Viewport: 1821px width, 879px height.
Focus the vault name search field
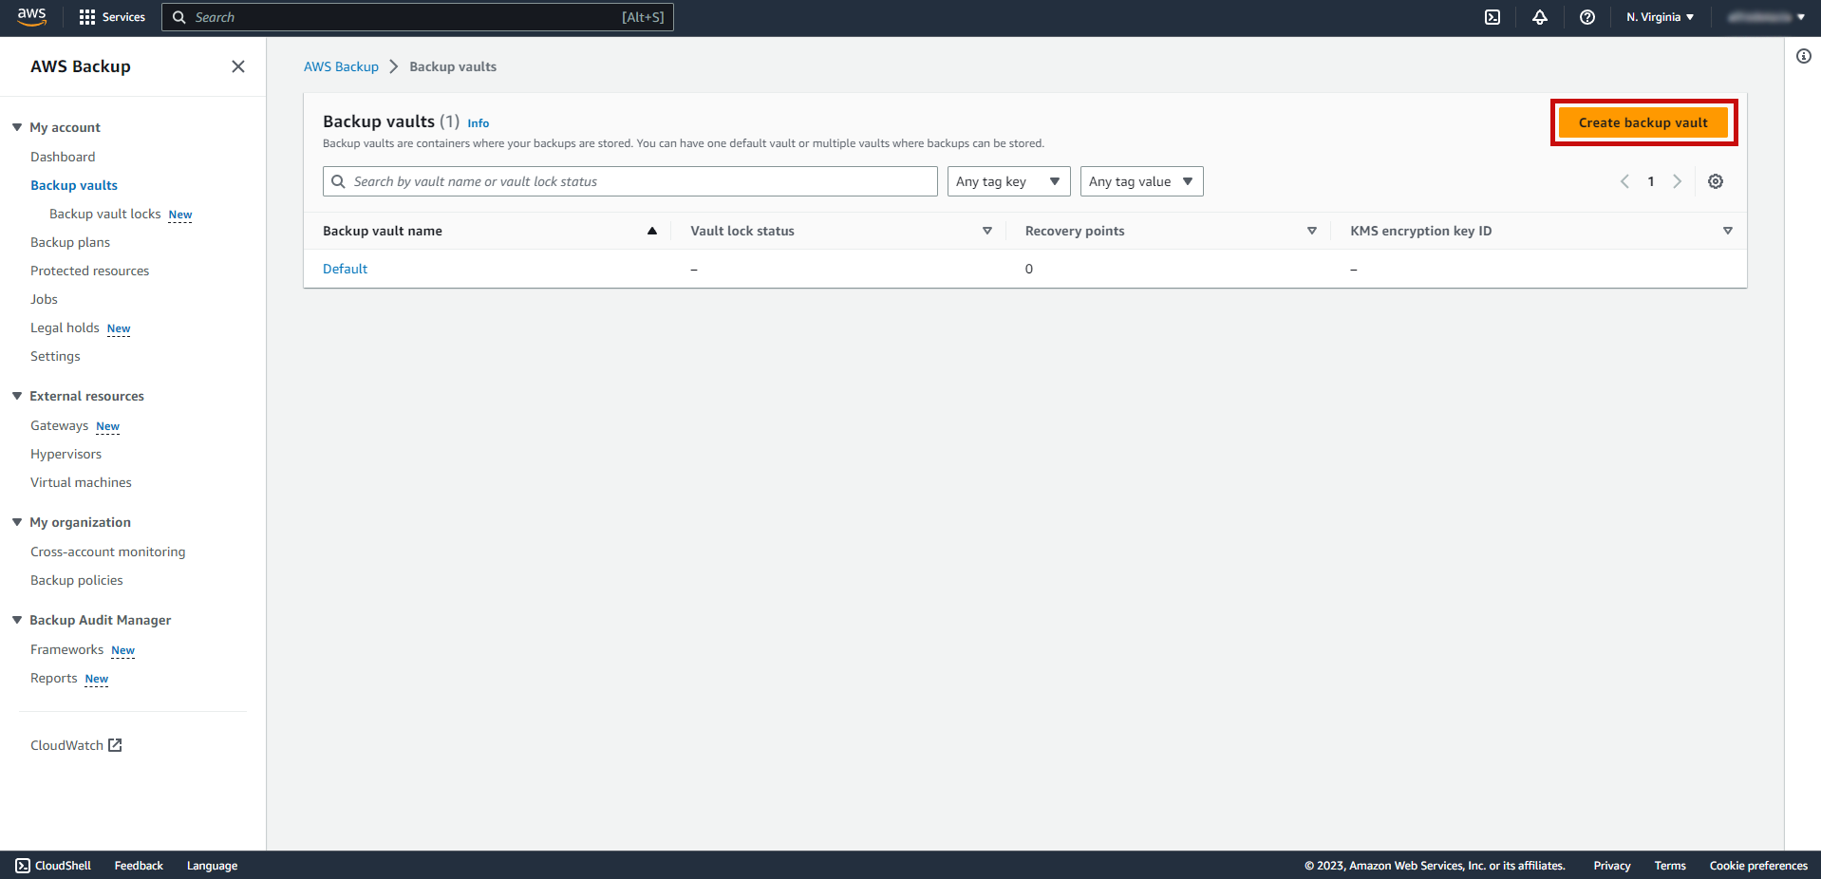coord(630,181)
